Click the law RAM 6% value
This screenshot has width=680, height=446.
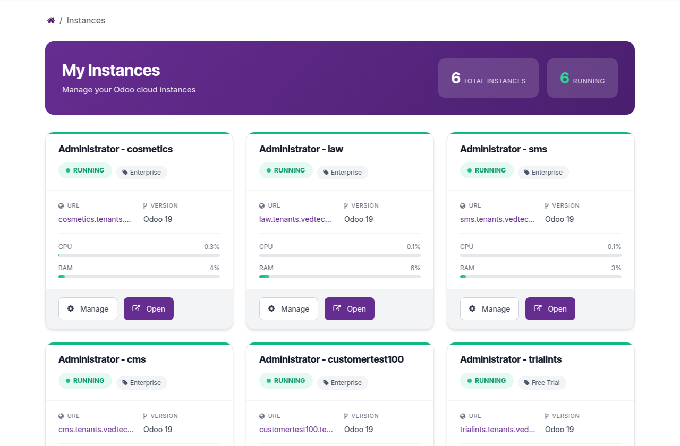[415, 268]
